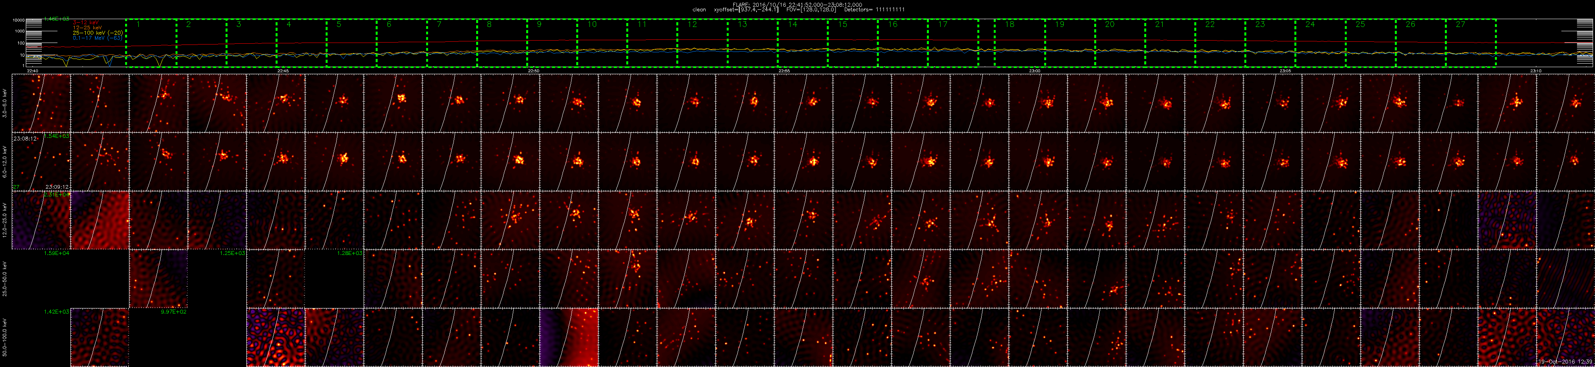Image resolution: width=1595 pixels, height=367 pixels.
Task: Select time interval 26 on the lightcurve
Action: pos(1421,43)
